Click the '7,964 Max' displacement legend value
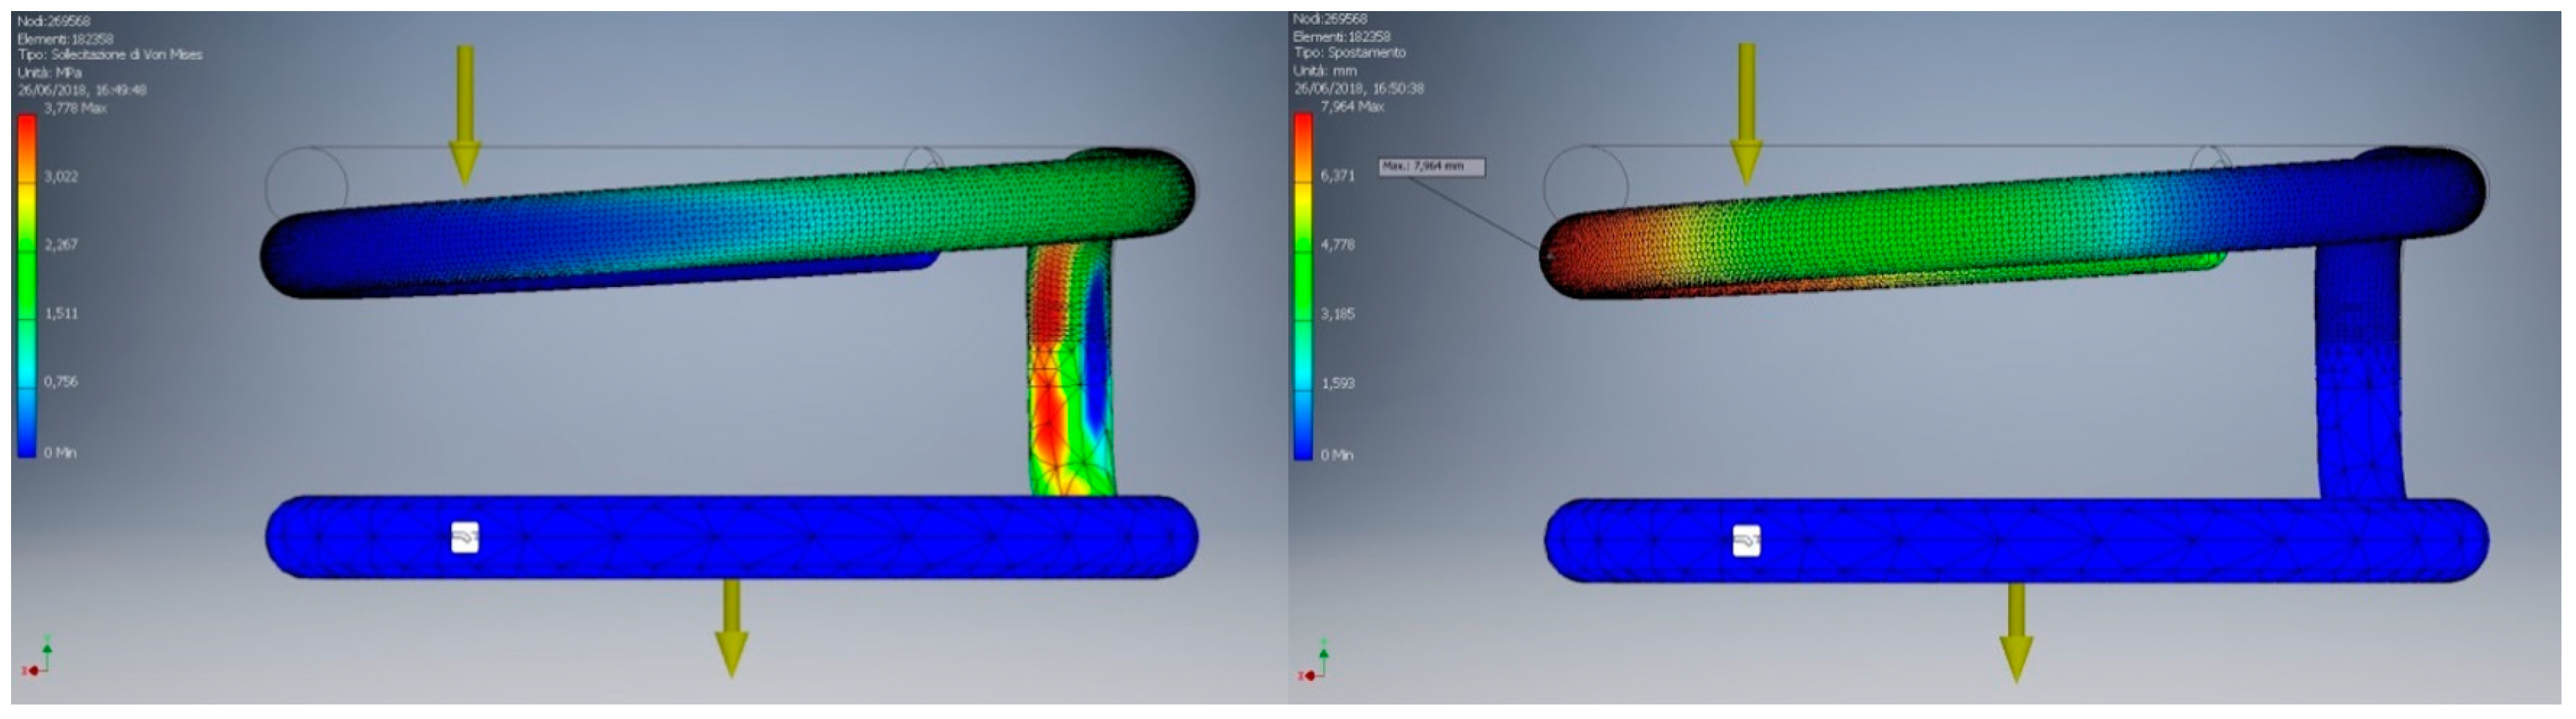The width and height of the screenshot is (2576, 719). point(1352,106)
